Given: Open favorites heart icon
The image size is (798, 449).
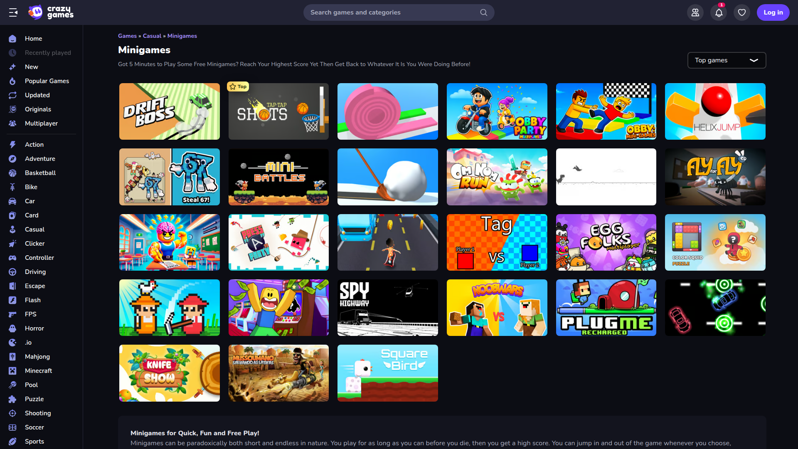Looking at the screenshot, I should click(x=742, y=12).
